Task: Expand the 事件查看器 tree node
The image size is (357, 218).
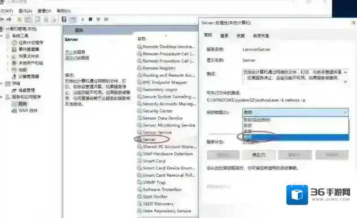Action: point(8,49)
